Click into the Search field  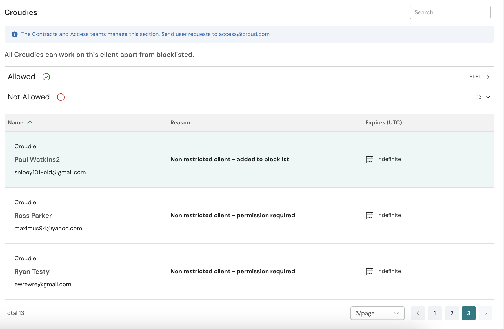tap(450, 12)
